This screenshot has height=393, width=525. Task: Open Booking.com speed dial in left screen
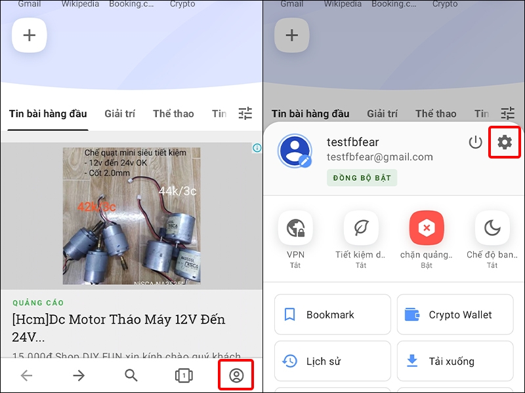131,4
